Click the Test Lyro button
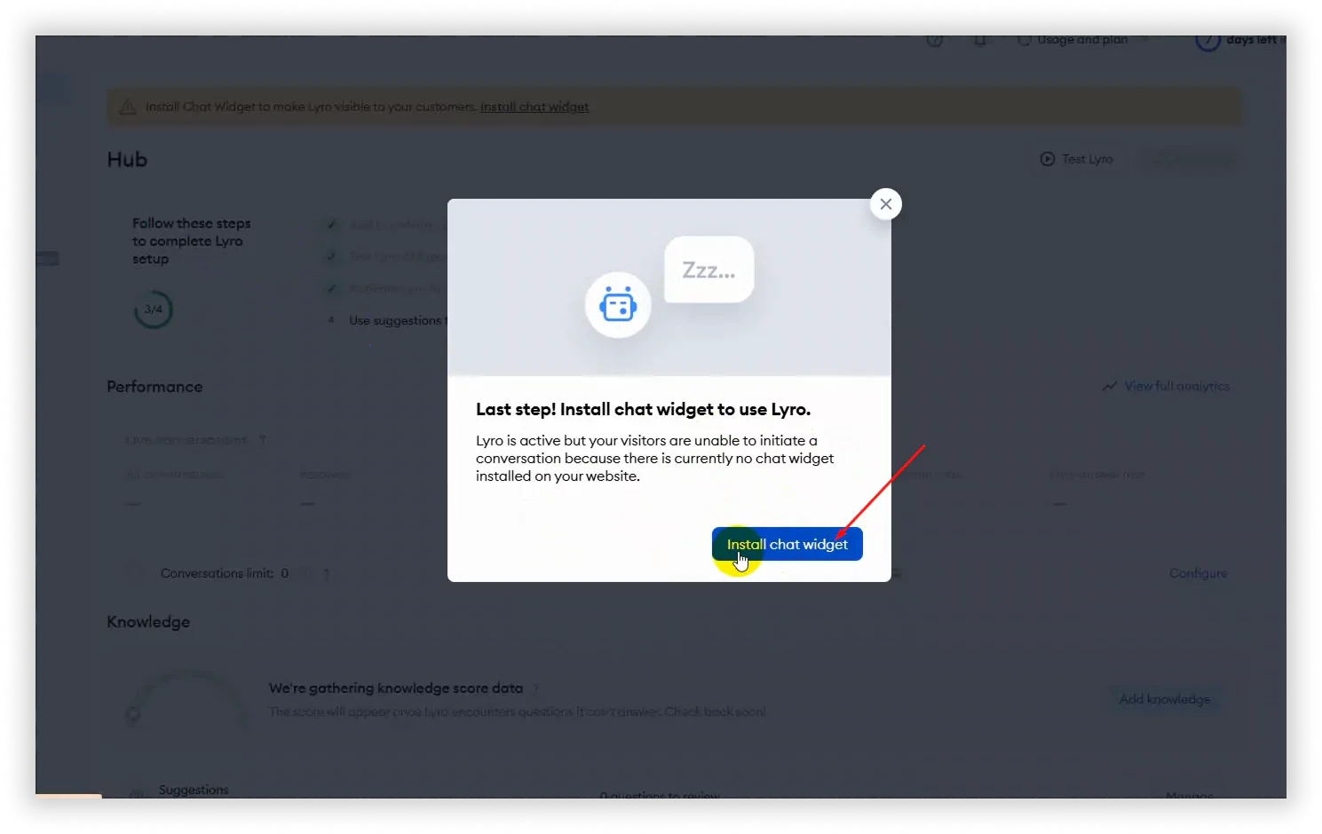The image size is (1322, 834). tap(1076, 159)
